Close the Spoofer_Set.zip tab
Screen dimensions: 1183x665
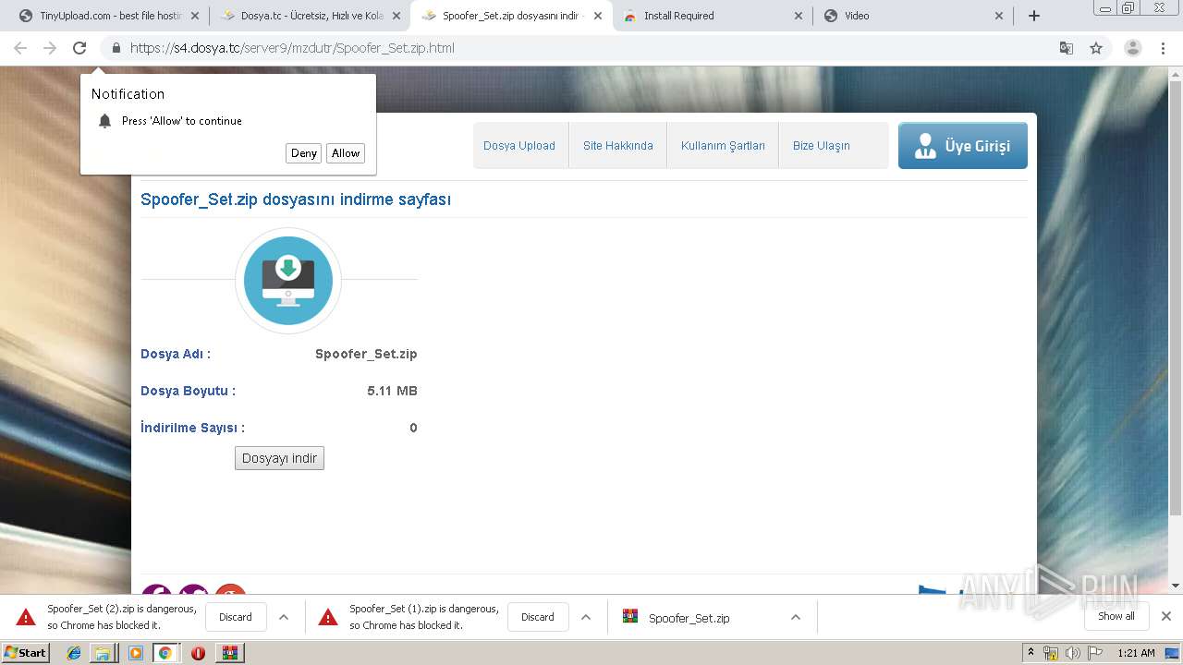[x=598, y=16]
